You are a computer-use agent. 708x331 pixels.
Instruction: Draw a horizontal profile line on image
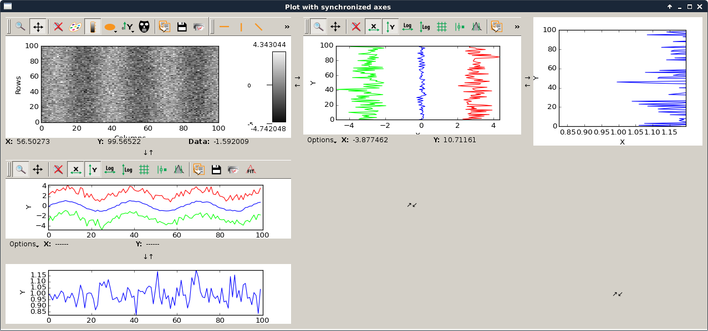(225, 27)
